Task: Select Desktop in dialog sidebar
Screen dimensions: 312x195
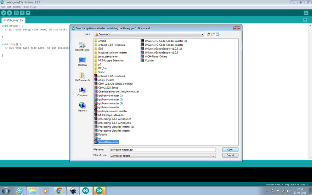Action: (x=83, y=62)
